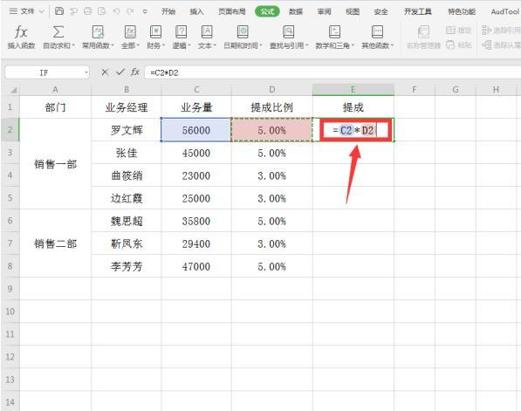Open the AudTool tab
Viewport: 521px width, 411px height.
505,11
